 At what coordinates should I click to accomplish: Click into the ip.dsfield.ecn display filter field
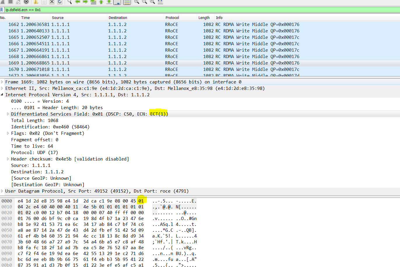[x=175, y=10]
